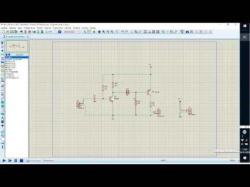Open the design type dropdown in toolbar
250x187 pixels.
[72, 32]
